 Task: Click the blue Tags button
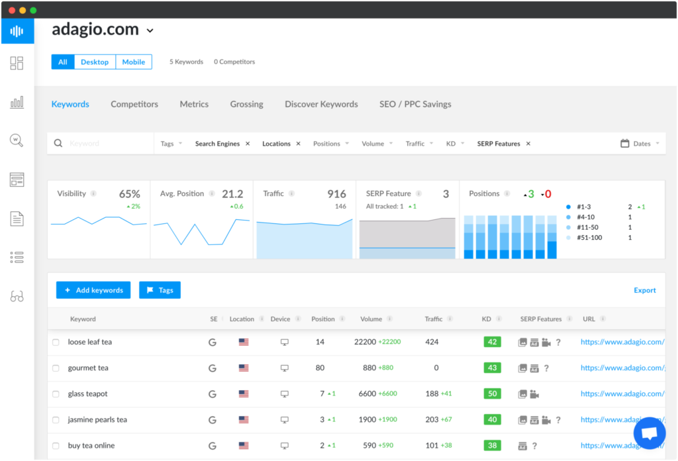coord(160,290)
